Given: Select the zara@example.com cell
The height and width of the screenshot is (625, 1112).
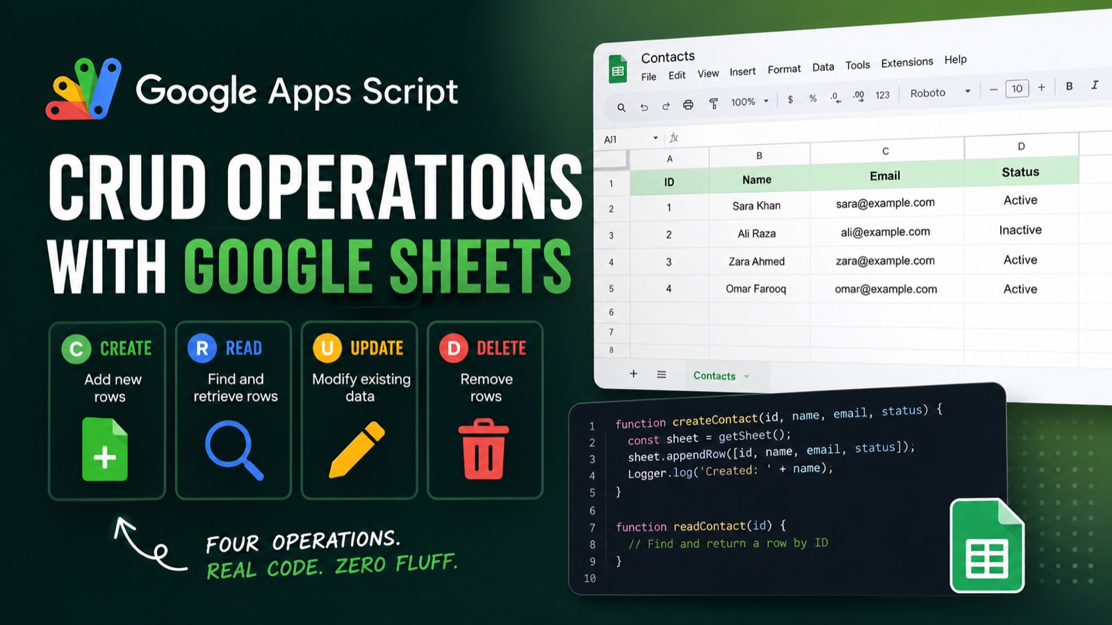Looking at the screenshot, I should point(887,260).
